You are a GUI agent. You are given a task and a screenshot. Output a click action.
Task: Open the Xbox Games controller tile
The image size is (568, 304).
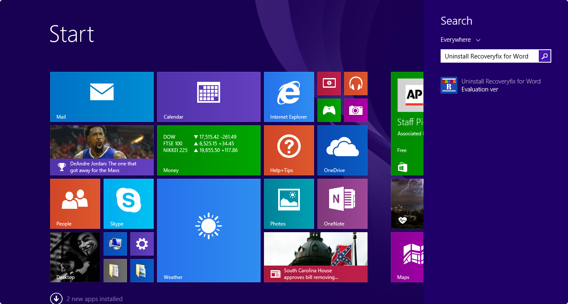329,110
